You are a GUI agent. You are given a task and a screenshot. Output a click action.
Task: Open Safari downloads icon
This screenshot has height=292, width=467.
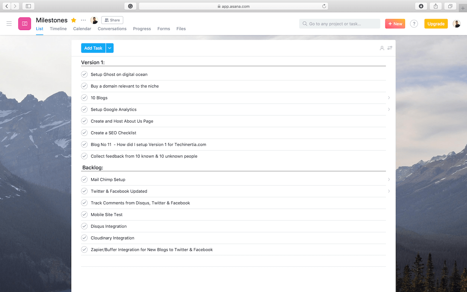421,6
